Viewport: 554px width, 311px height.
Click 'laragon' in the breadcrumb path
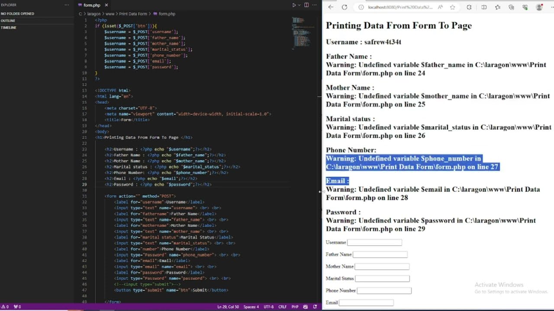pos(94,14)
